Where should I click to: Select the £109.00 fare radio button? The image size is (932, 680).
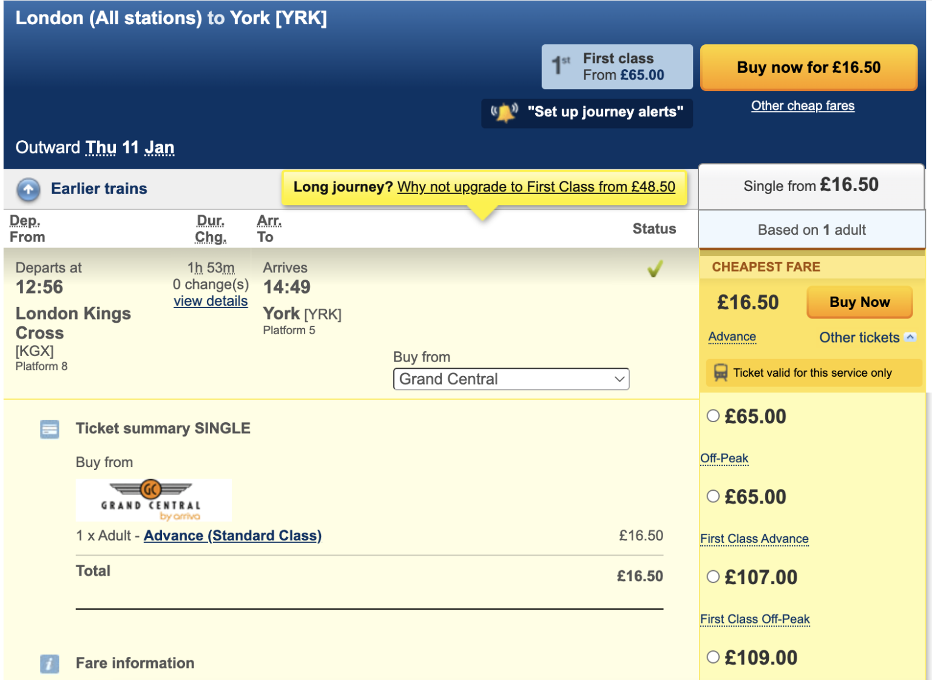(x=713, y=657)
